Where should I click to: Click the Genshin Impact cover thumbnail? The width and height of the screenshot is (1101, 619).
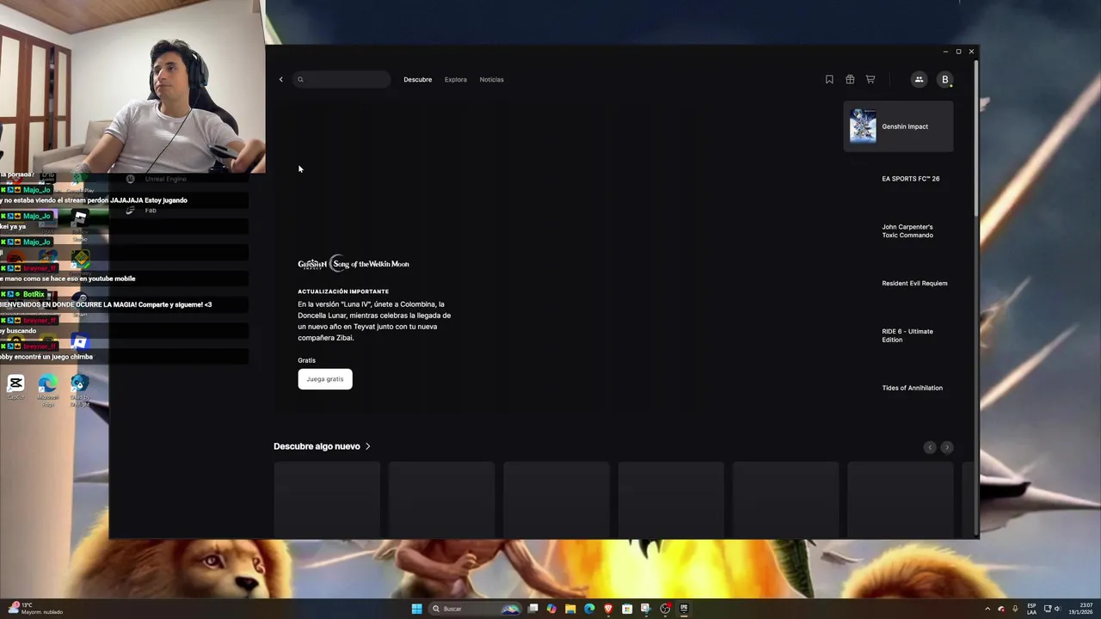click(863, 126)
